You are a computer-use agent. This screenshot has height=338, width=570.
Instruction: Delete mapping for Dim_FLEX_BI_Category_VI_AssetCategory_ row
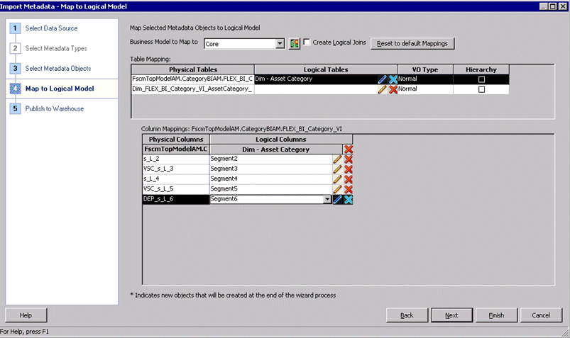[393, 89]
